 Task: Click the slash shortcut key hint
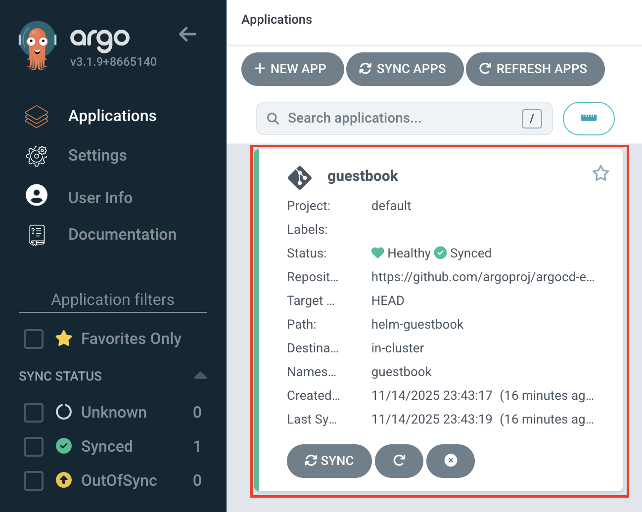point(532,119)
